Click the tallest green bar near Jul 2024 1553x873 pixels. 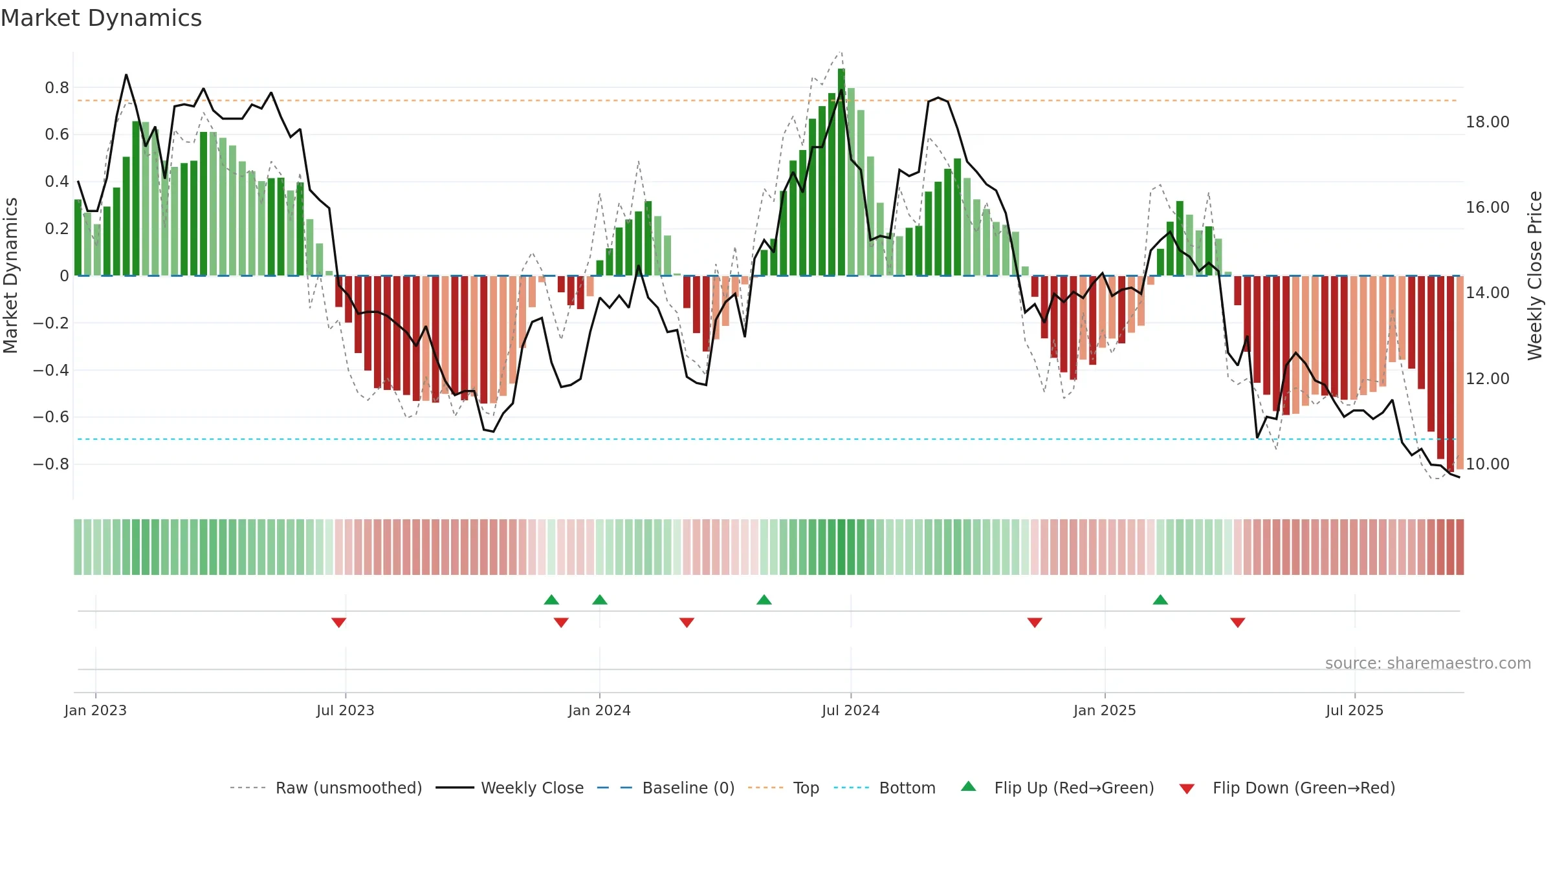click(x=841, y=172)
